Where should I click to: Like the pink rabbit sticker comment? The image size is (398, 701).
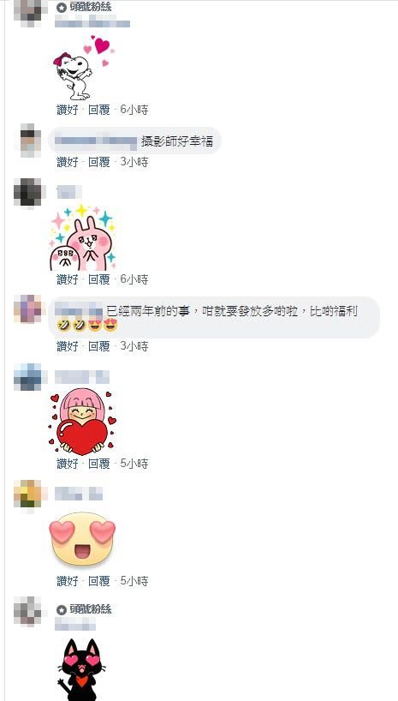68,279
